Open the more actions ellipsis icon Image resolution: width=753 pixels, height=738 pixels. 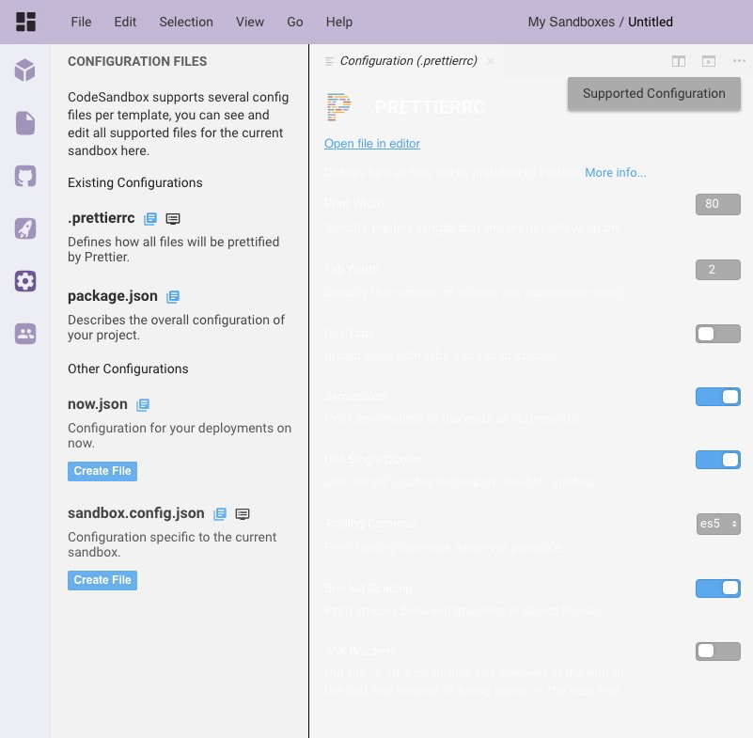[739, 60]
